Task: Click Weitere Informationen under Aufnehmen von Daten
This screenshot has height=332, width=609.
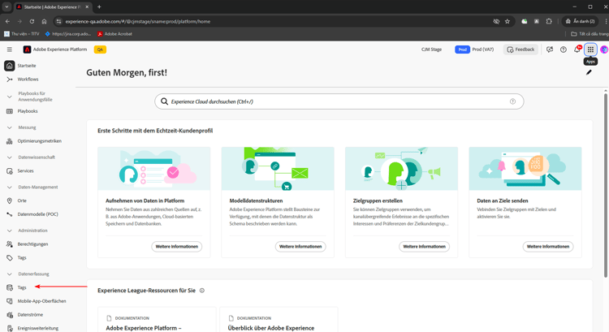Action: [177, 247]
